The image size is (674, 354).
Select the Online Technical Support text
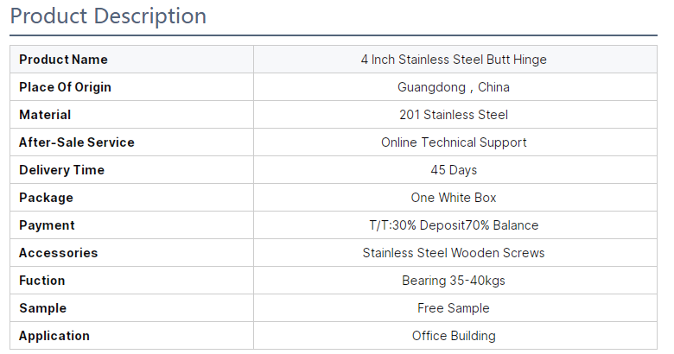(x=454, y=142)
